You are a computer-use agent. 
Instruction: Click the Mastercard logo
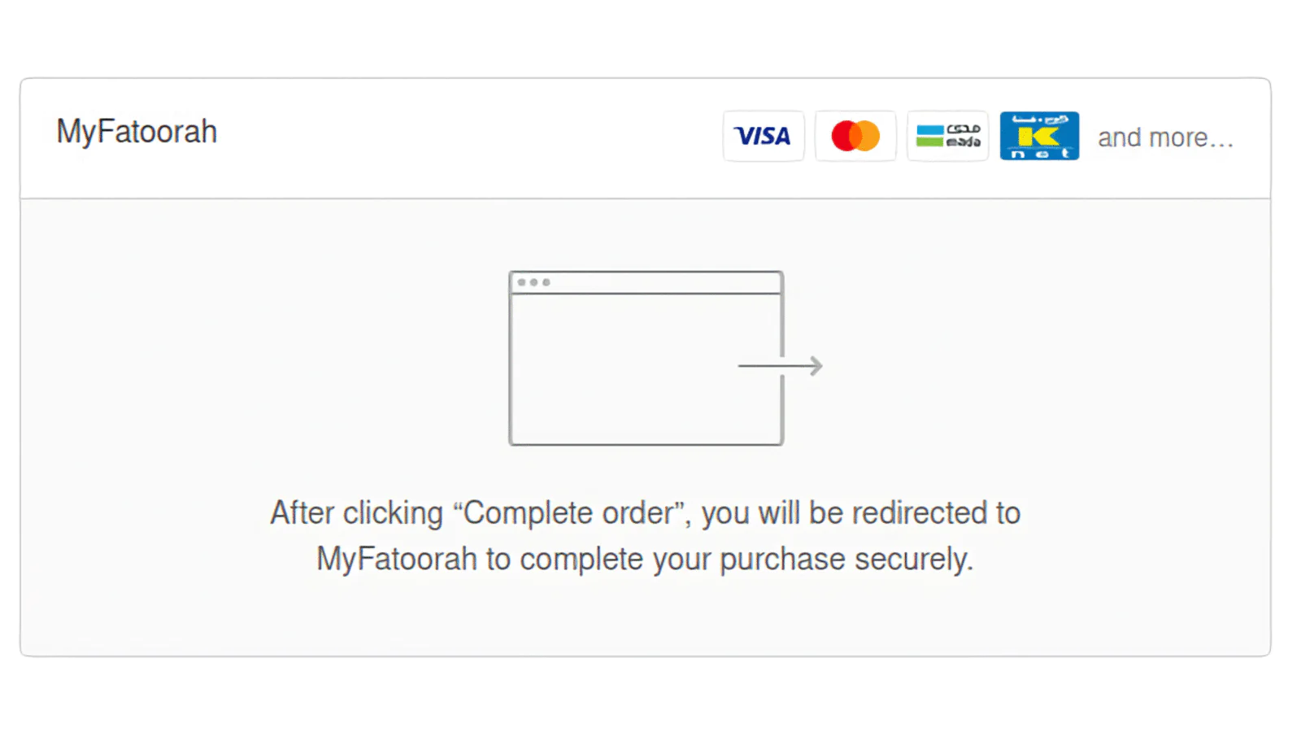pos(855,136)
